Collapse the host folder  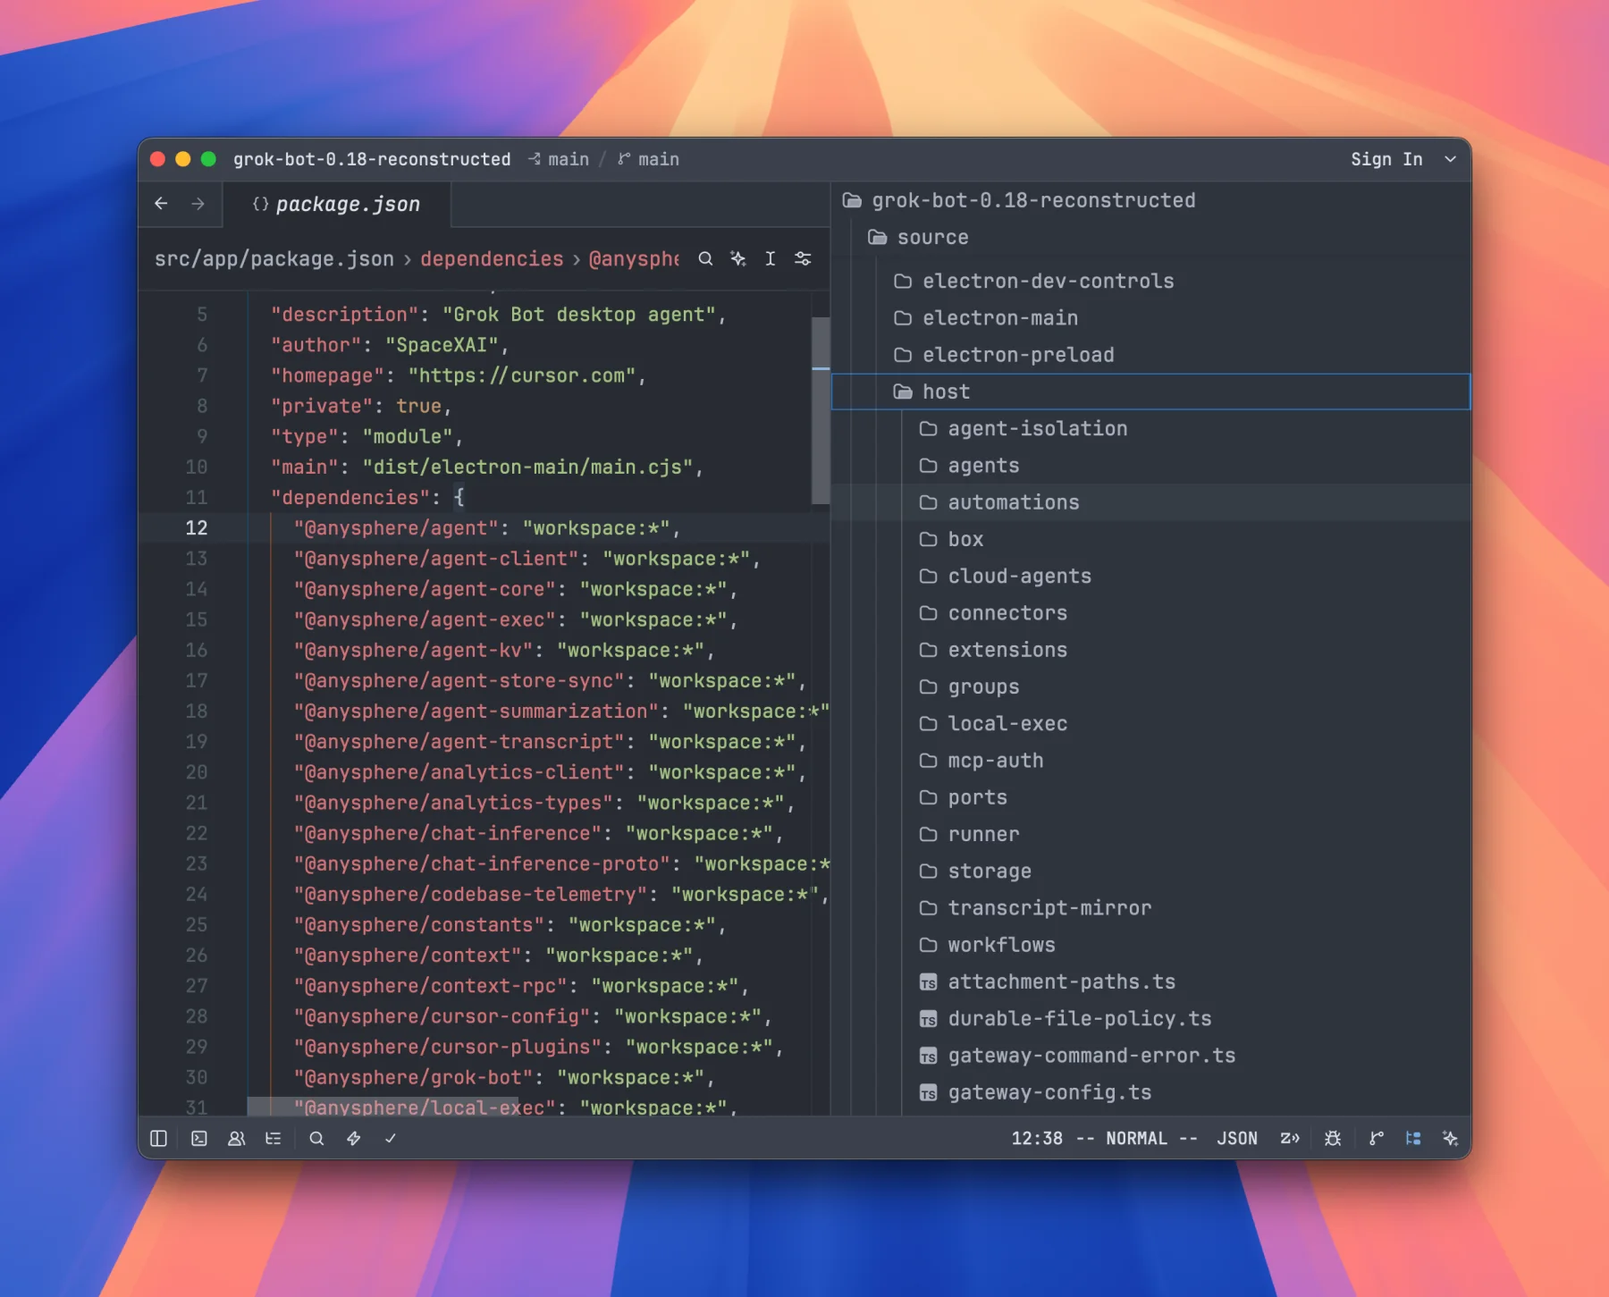pos(1150,392)
